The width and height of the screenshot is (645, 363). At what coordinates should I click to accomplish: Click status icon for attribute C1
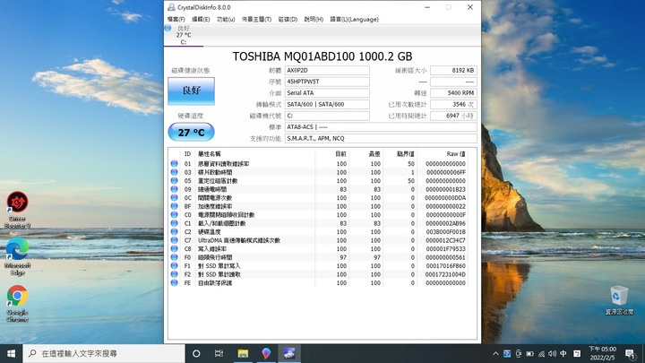(x=175, y=223)
